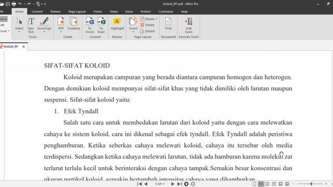Open the Help ribbon tab
The image size is (333, 187).
coord(184,11)
